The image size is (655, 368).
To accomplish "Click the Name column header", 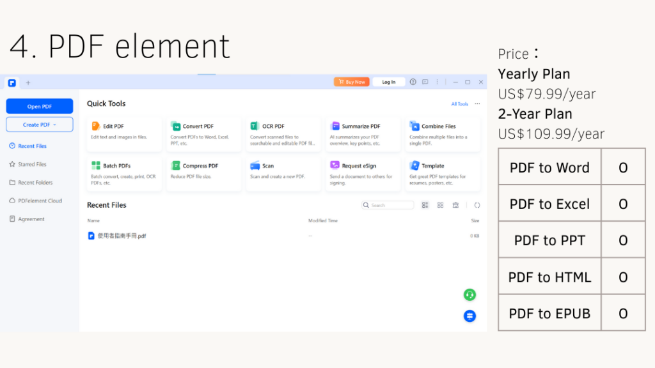I will click(93, 220).
